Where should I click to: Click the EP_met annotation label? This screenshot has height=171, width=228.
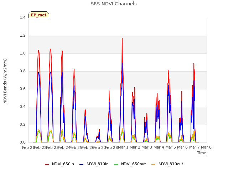click(x=39, y=15)
